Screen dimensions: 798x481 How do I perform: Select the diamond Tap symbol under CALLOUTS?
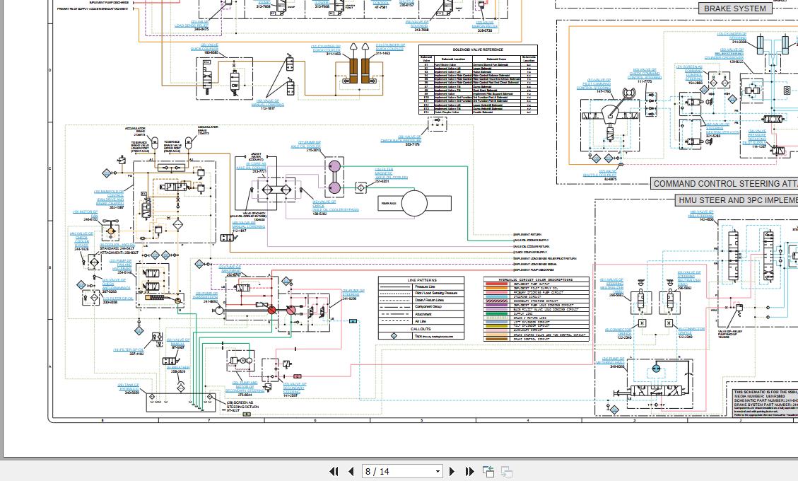394,336
